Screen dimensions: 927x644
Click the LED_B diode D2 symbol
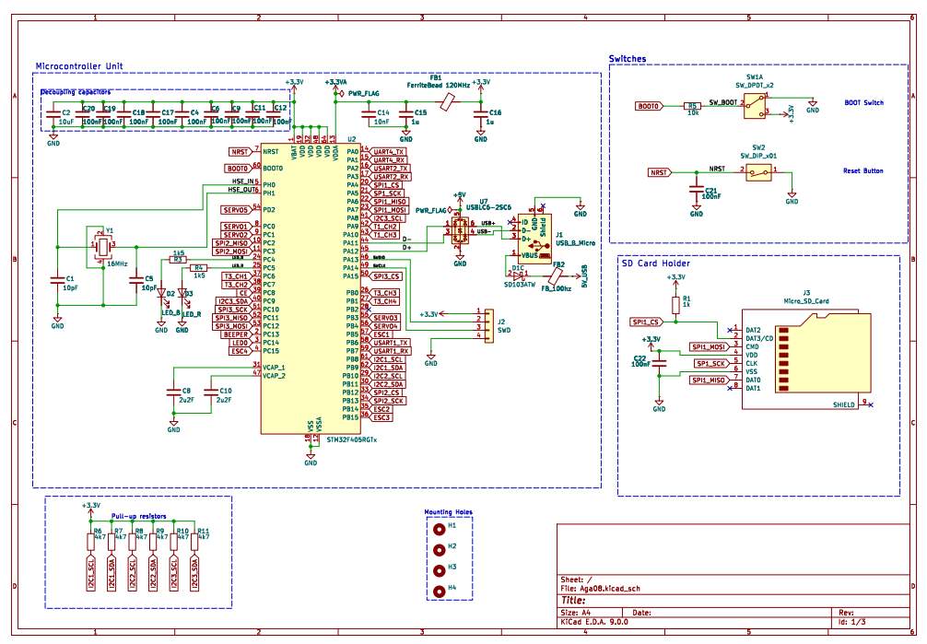pos(162,296)
